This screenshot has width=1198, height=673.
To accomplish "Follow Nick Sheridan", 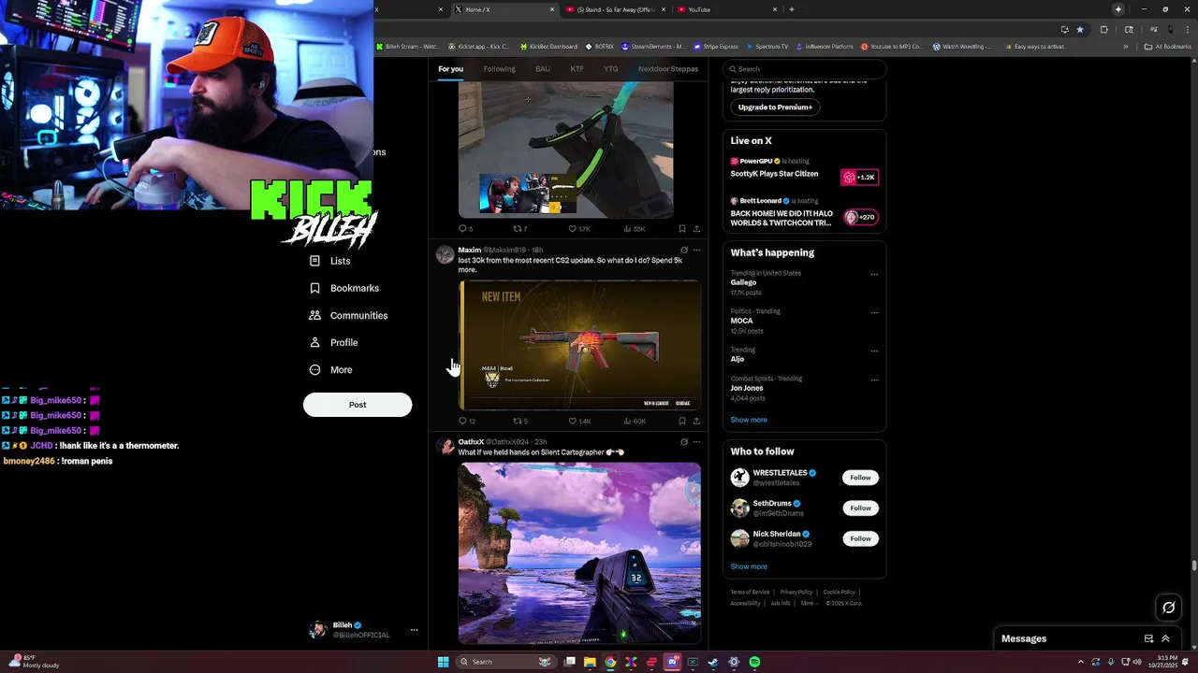I will pyautogui.click(x=860, y=538).
